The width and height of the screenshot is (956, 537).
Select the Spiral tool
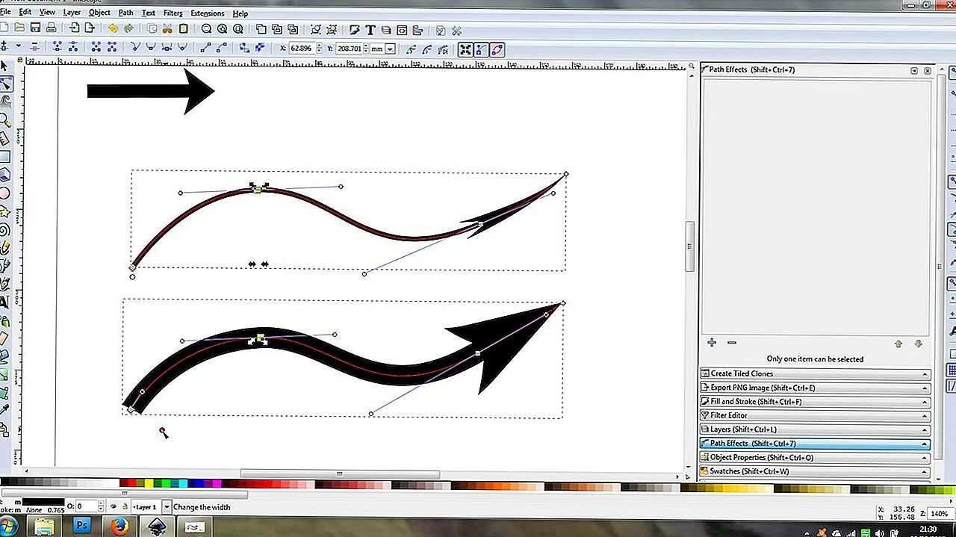coord(4,229)
